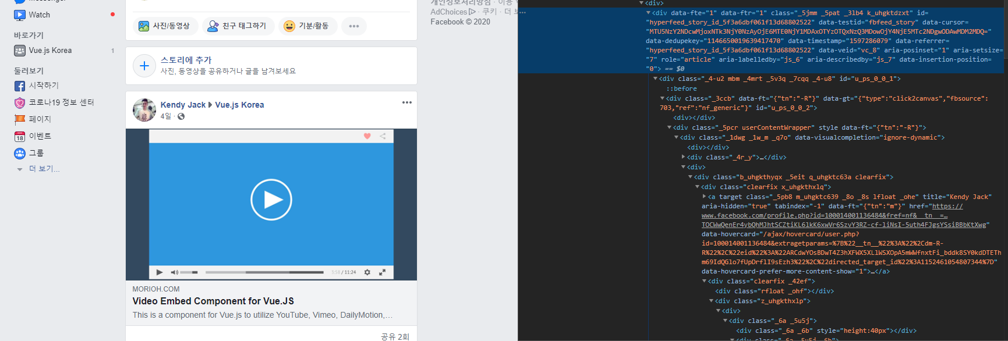
Task: Click the Facebook © 2020 footer text
Action: tap(460, 22)
